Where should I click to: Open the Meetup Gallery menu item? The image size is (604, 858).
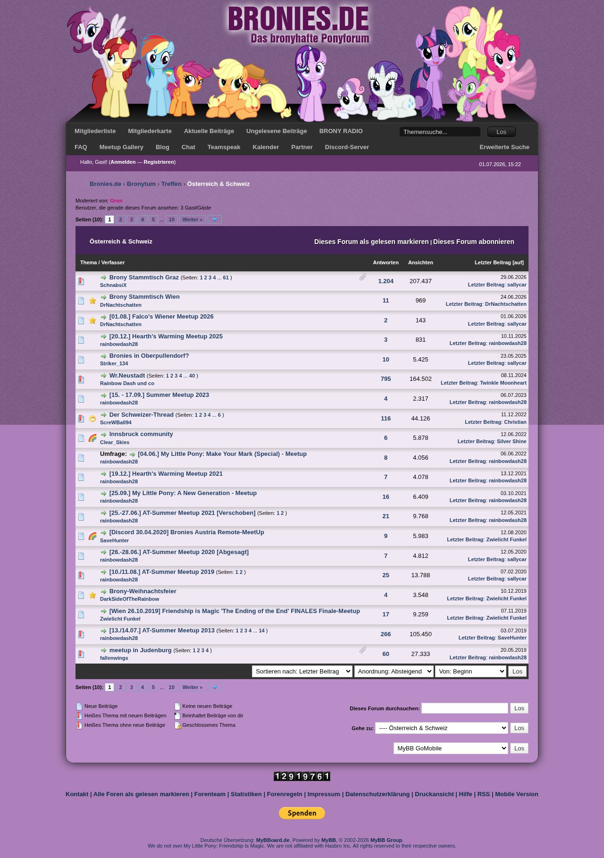click(x=121, y=147)
